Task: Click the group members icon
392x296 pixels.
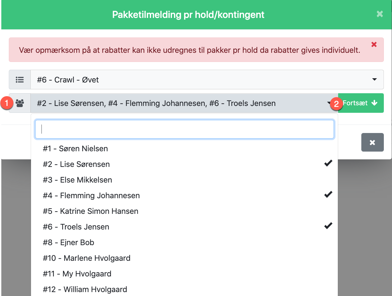Action: (x=20, y=103)
